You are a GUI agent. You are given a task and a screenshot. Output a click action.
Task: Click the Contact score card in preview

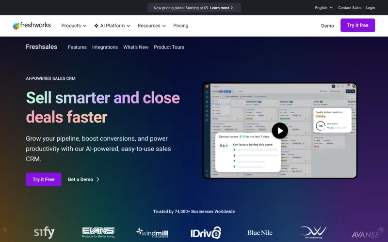pyautogui.click(x=248, y=152)
